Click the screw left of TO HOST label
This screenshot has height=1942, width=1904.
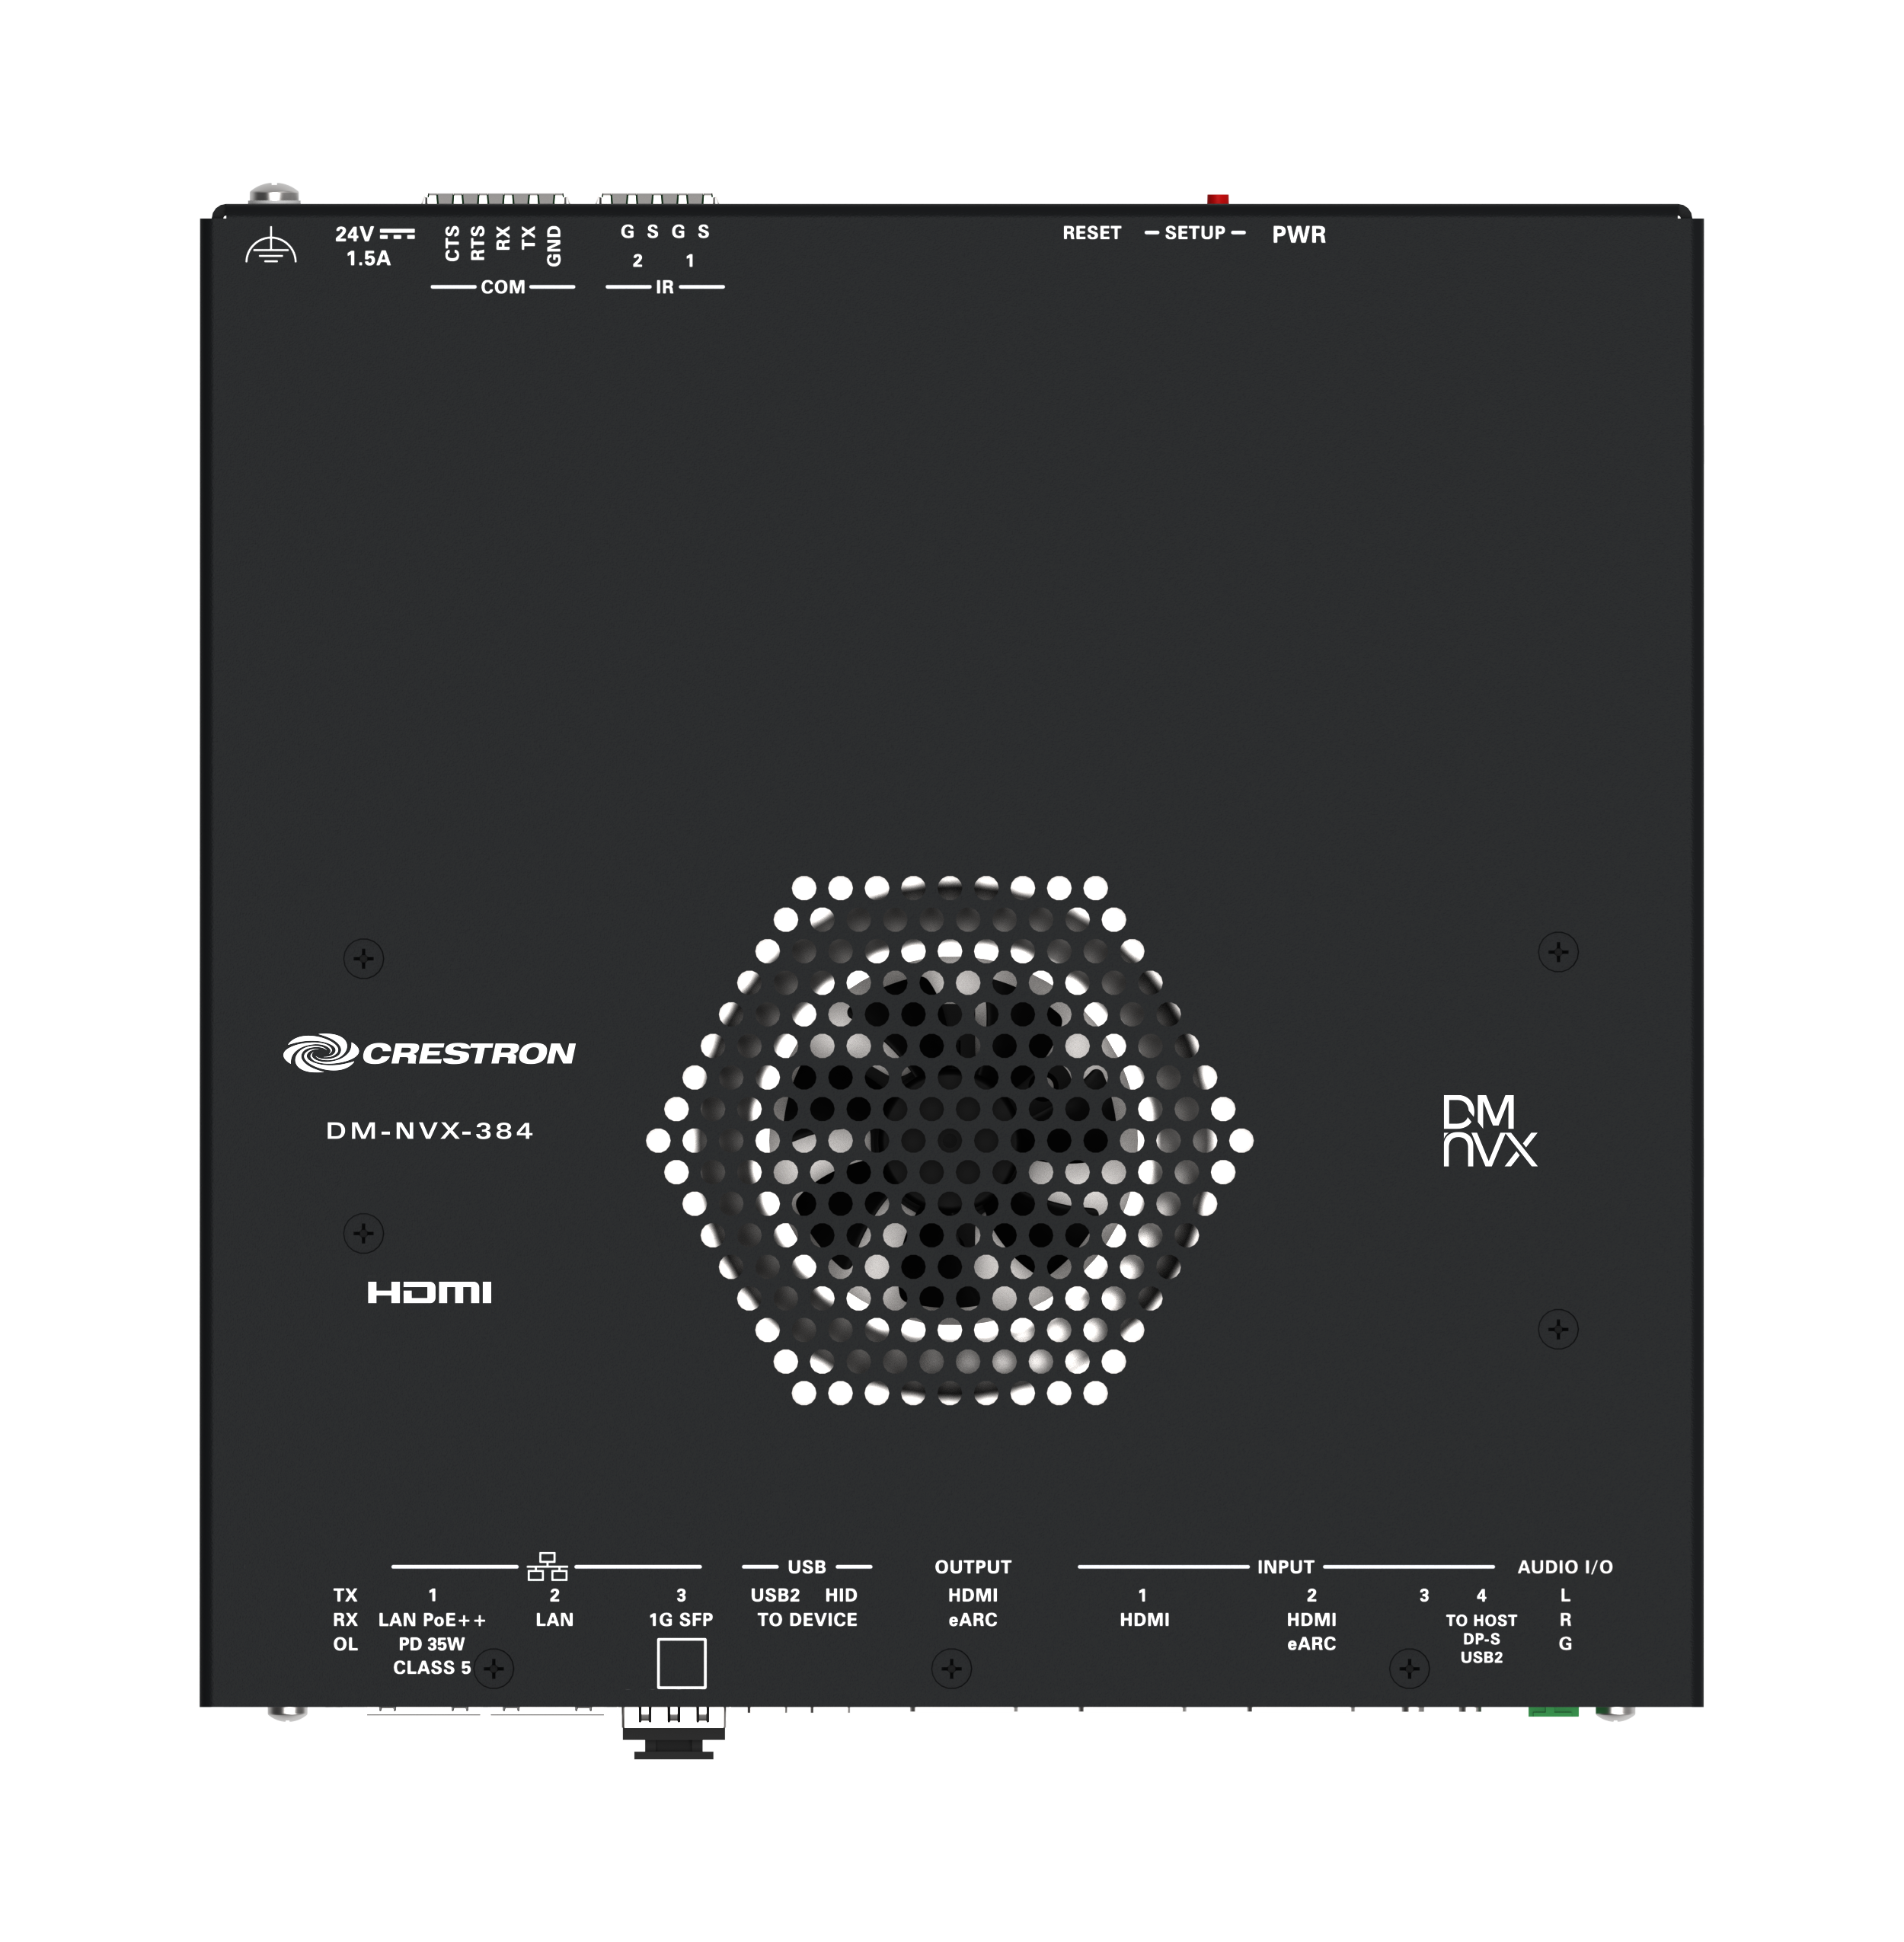pyautogui.click(x=1409, y=1668)
